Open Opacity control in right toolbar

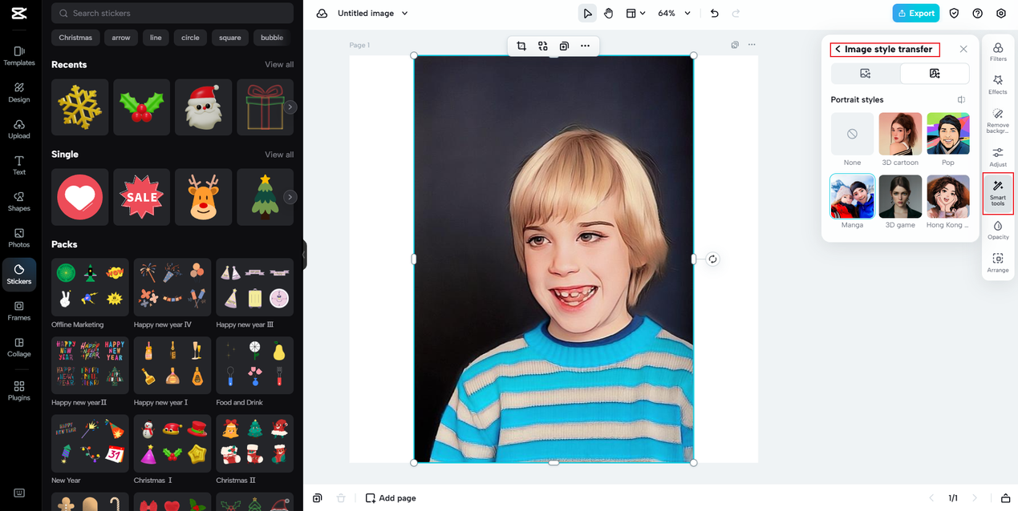(x=998, y=230)
